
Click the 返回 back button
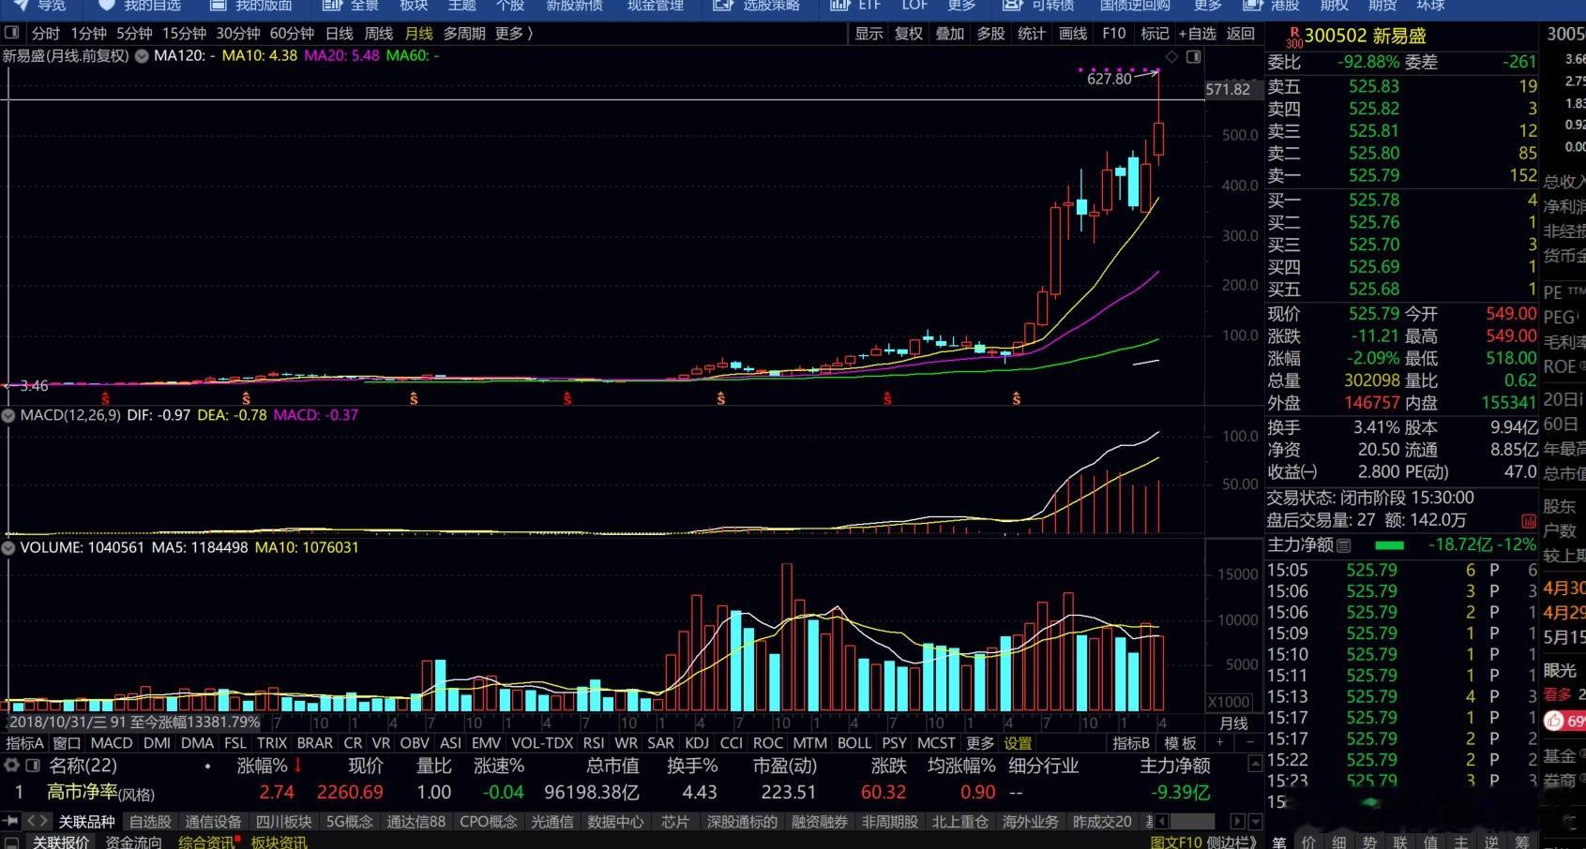[x=1240, y=34]
